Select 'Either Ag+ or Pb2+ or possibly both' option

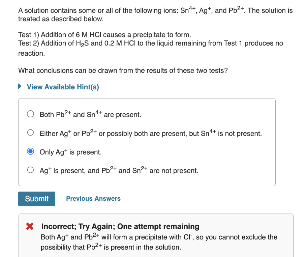[x=30, y=132]
